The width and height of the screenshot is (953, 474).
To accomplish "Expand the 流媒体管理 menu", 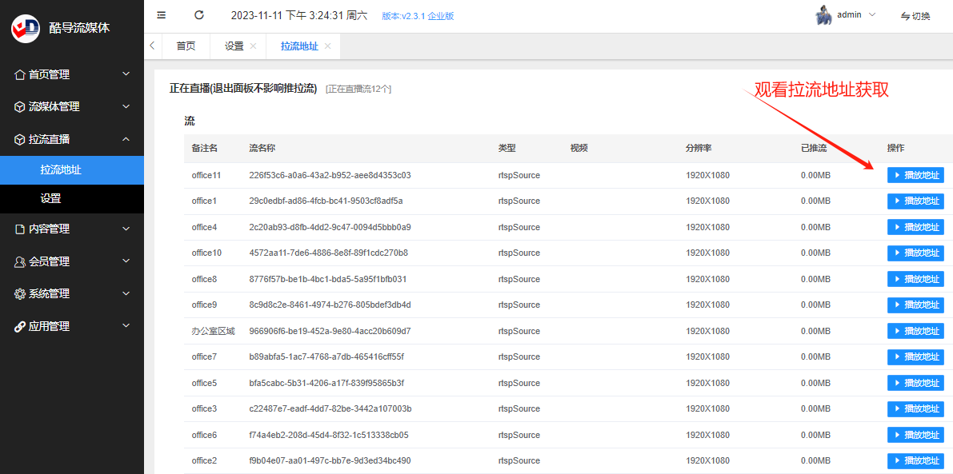I will tap(72, 107).
